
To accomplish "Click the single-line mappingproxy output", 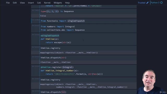I will [69, 52].
